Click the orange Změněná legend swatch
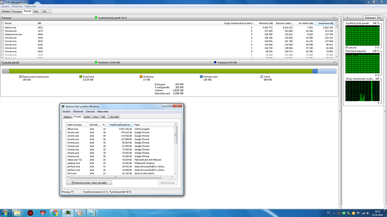Screen dimensions: 387x217 coord(141,77)
